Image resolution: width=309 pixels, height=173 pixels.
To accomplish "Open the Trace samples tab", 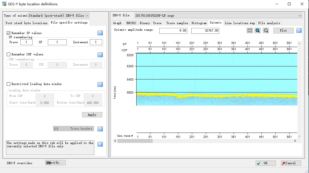I will pyautogui.click(x=177, y=23).
